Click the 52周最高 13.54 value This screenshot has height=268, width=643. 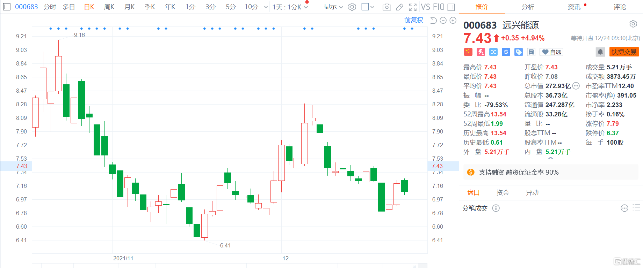(x=498, y=114)
